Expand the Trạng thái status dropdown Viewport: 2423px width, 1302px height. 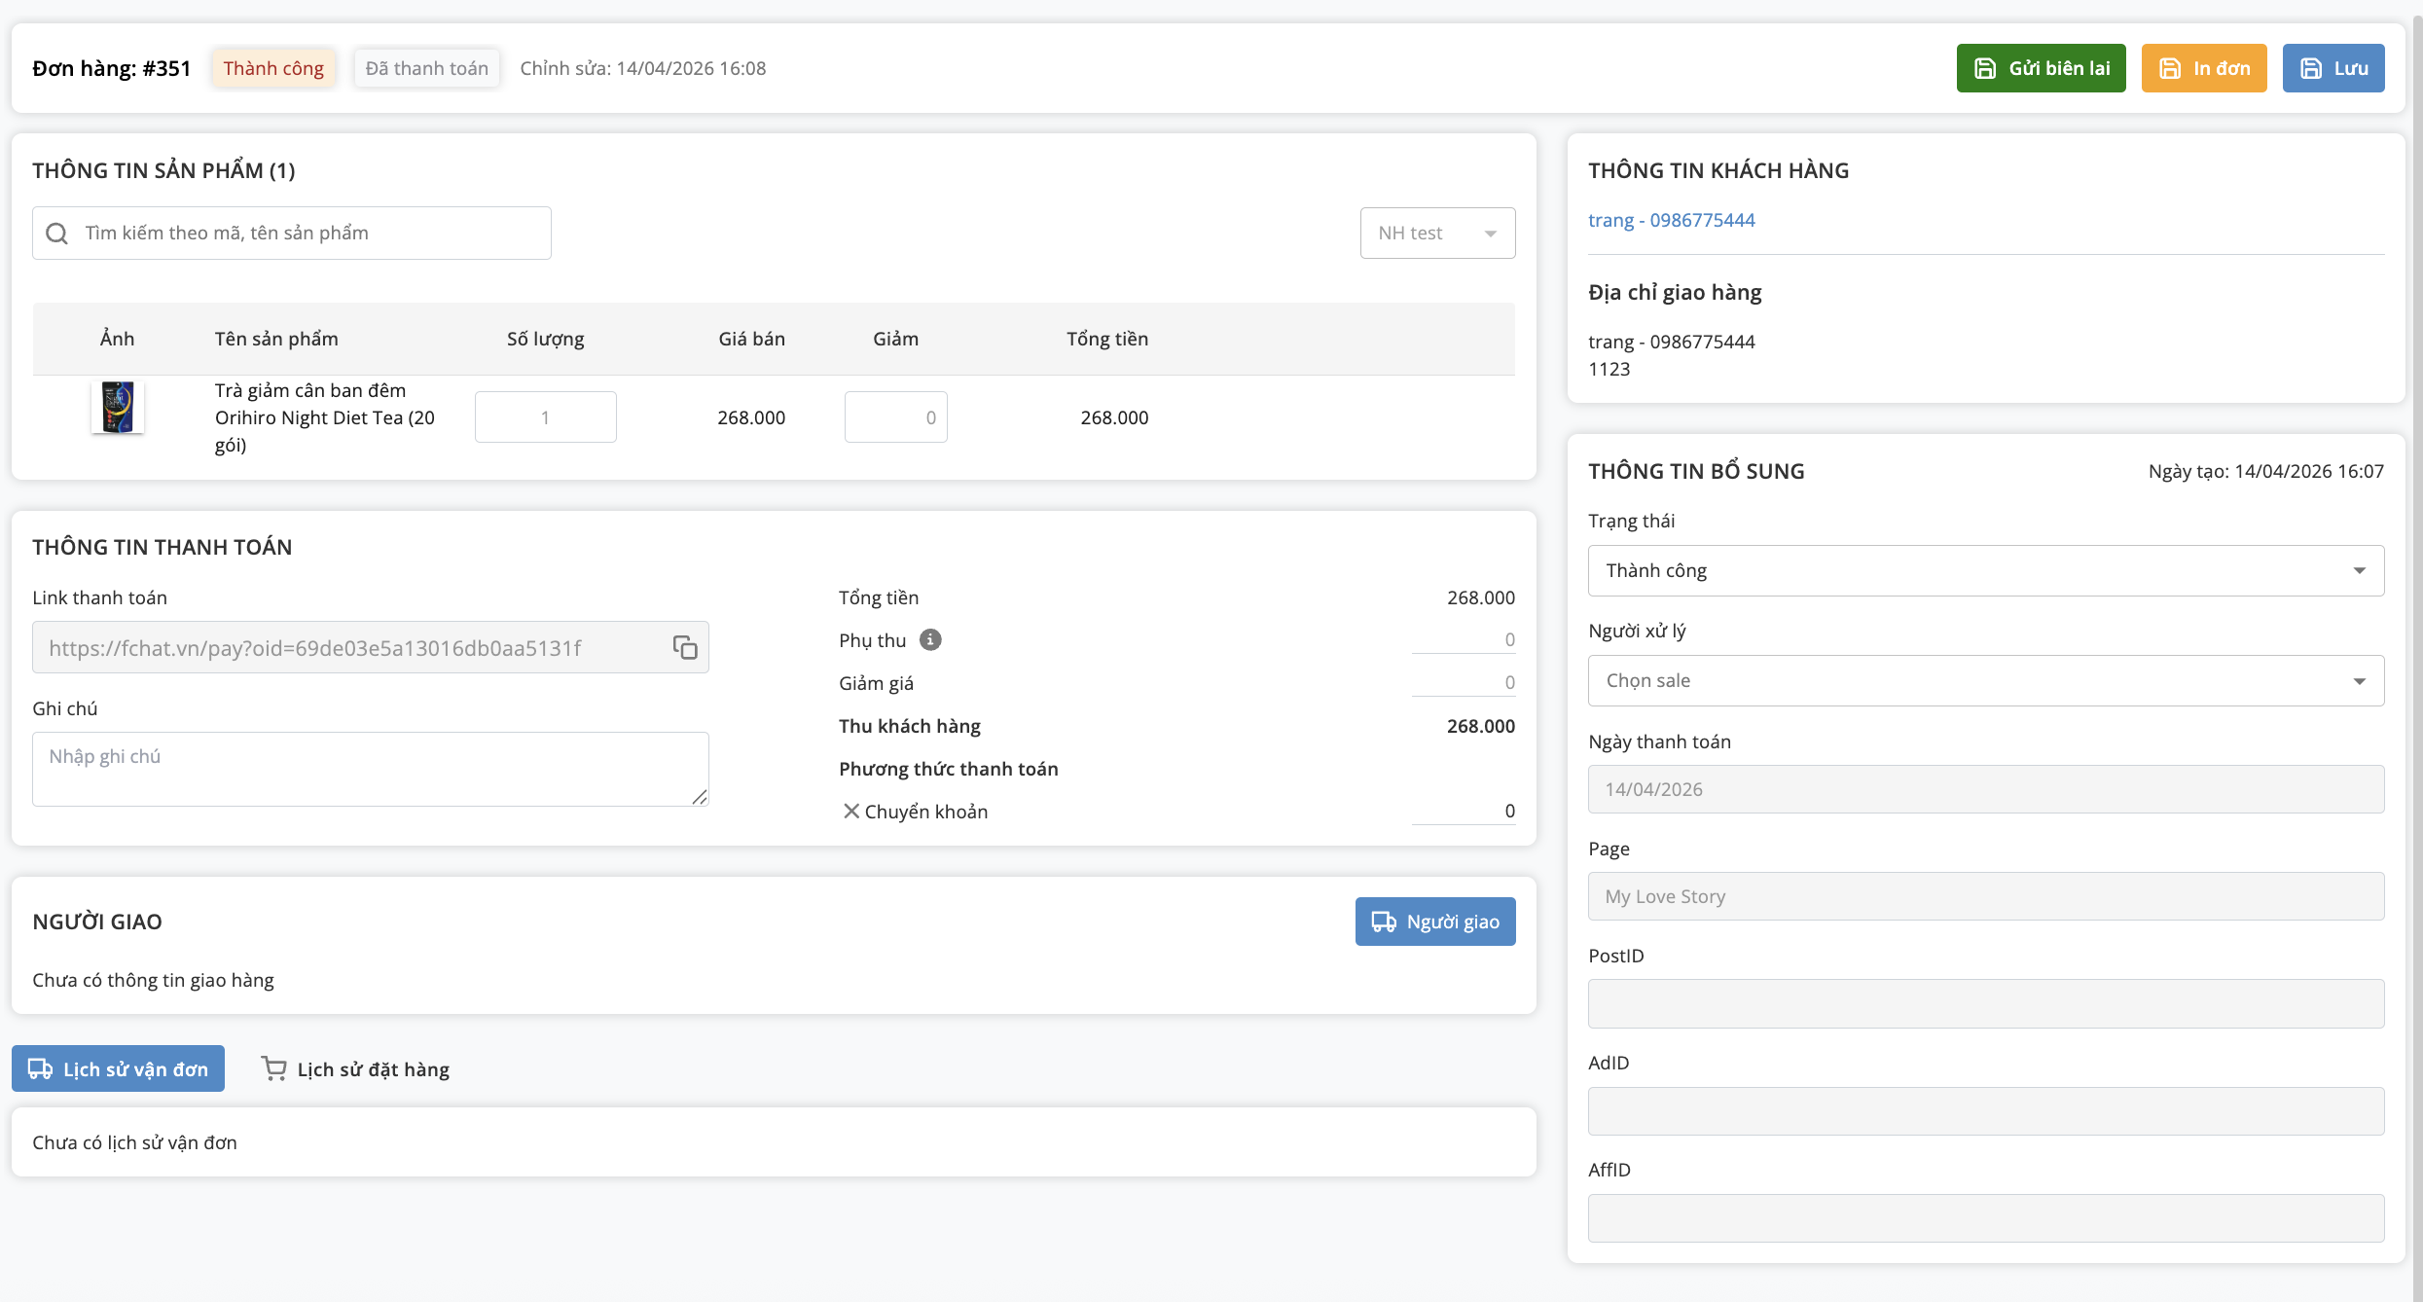[x=1985, y=570]
